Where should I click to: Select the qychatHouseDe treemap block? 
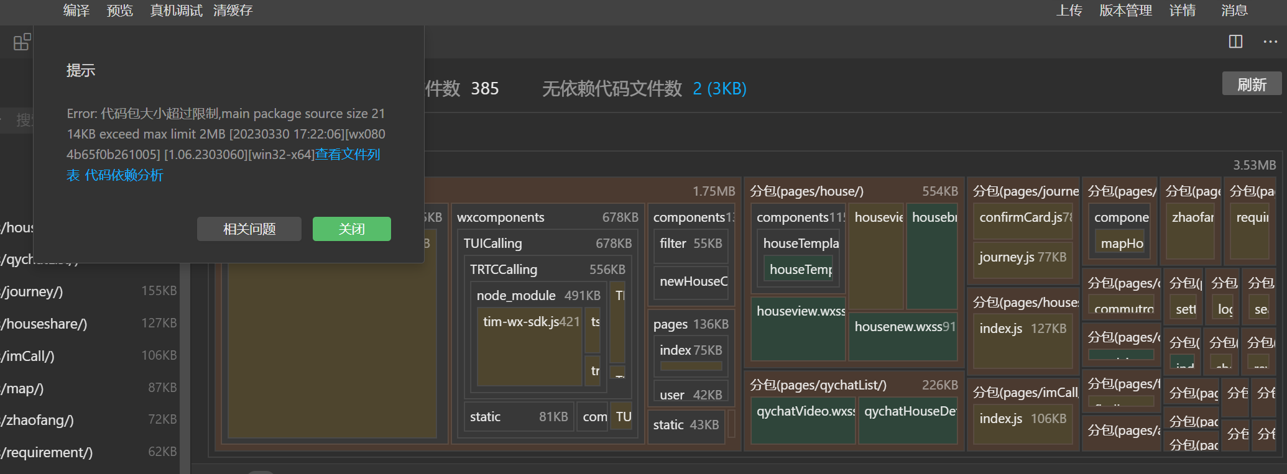pos(908,422)
